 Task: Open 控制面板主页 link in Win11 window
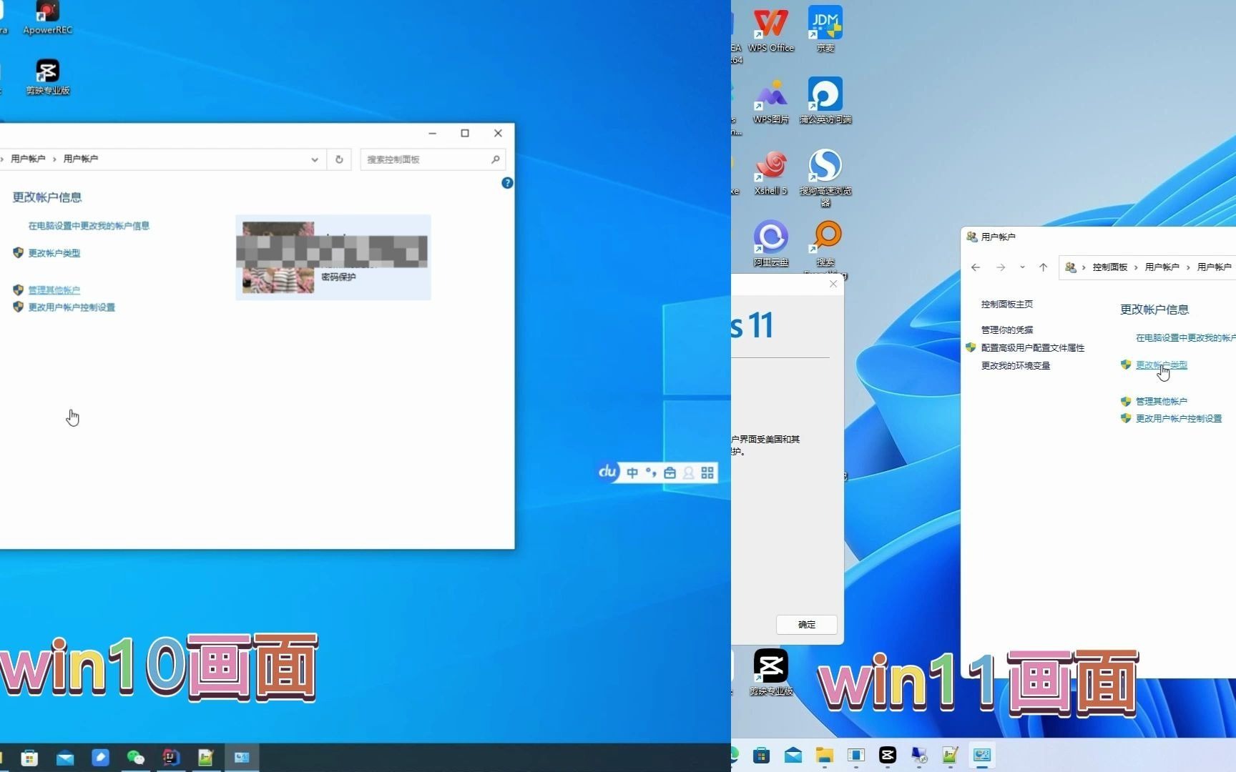tap(1007, 305)
